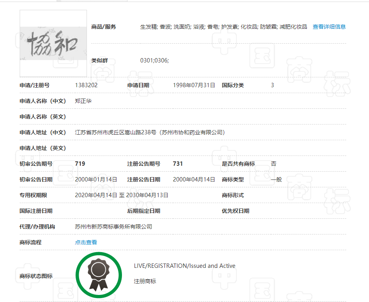Click the applicant address in 江苏省苏州市

pyautogui.click(x=150, y=132)
